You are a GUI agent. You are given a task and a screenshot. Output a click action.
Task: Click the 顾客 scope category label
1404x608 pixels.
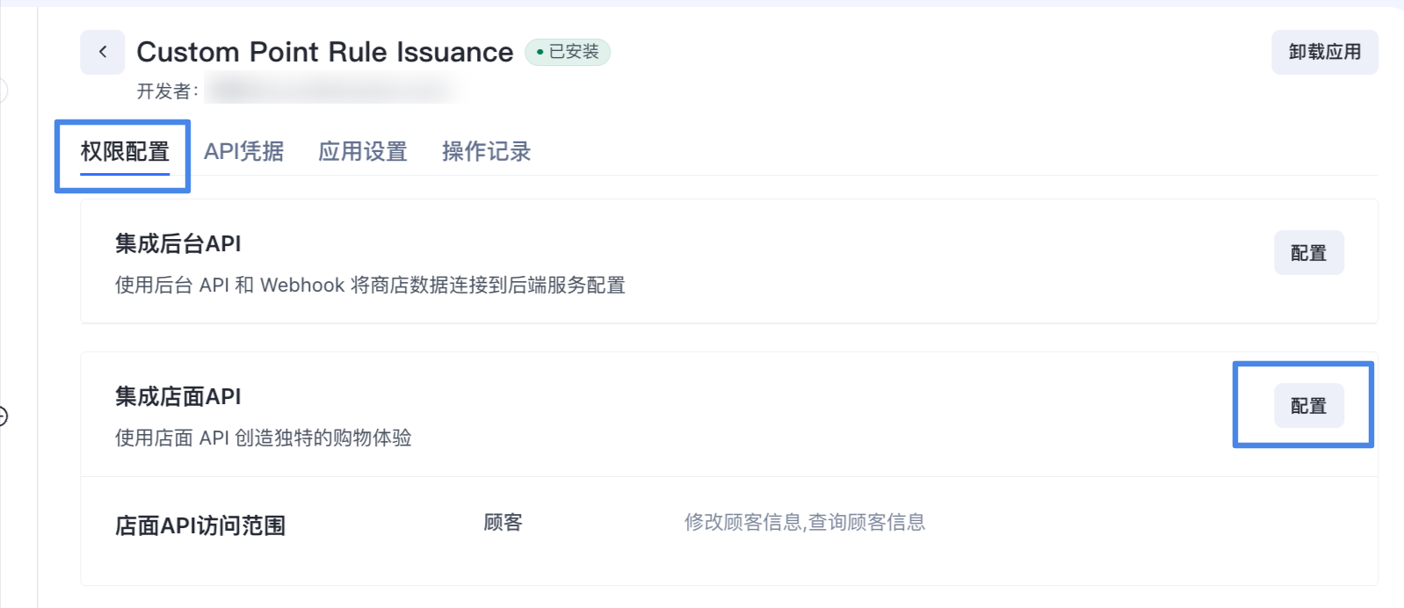click(x=503, y=523)
